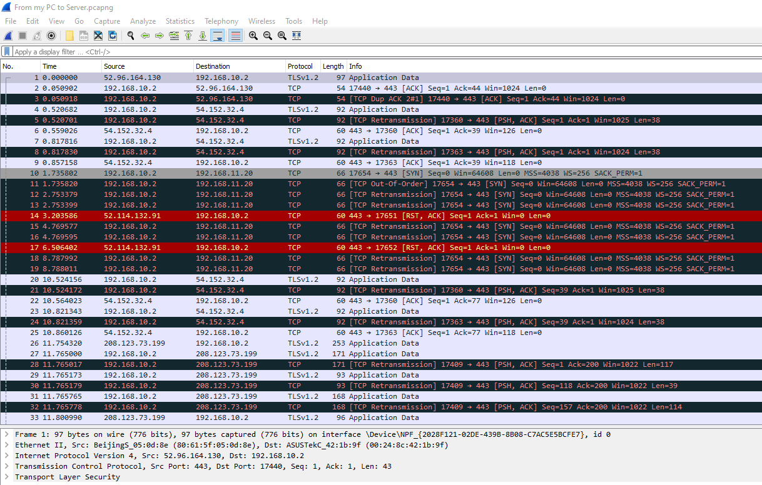Open the Go menu
762x485 pixels.
click(79, 21)
